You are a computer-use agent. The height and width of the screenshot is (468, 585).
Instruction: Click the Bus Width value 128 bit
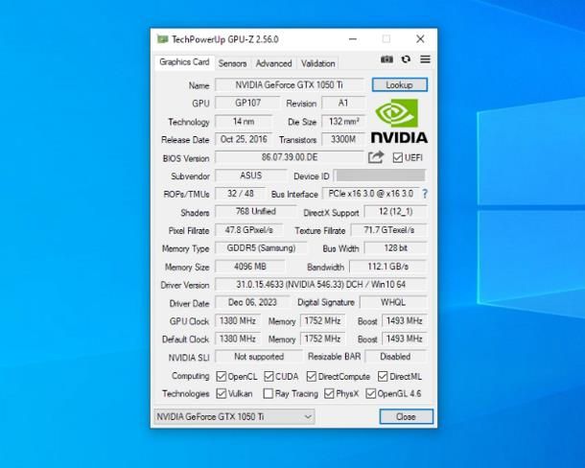coord(396,247)
